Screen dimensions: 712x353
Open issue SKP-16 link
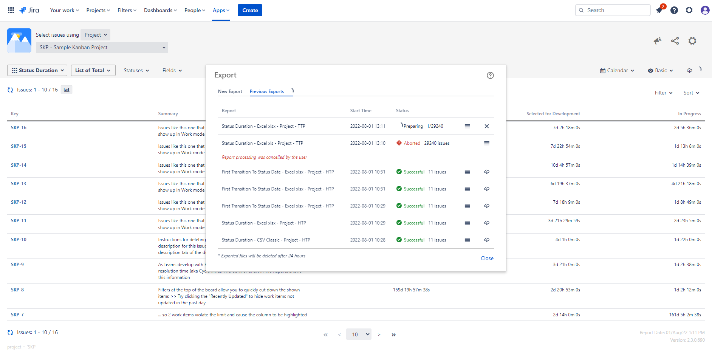click(19, 128)
